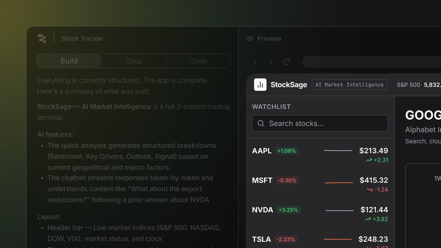Switch to the Data tab
Viewport: 441px width, 248px height.
pyautogui.click(x=134, y=61)
